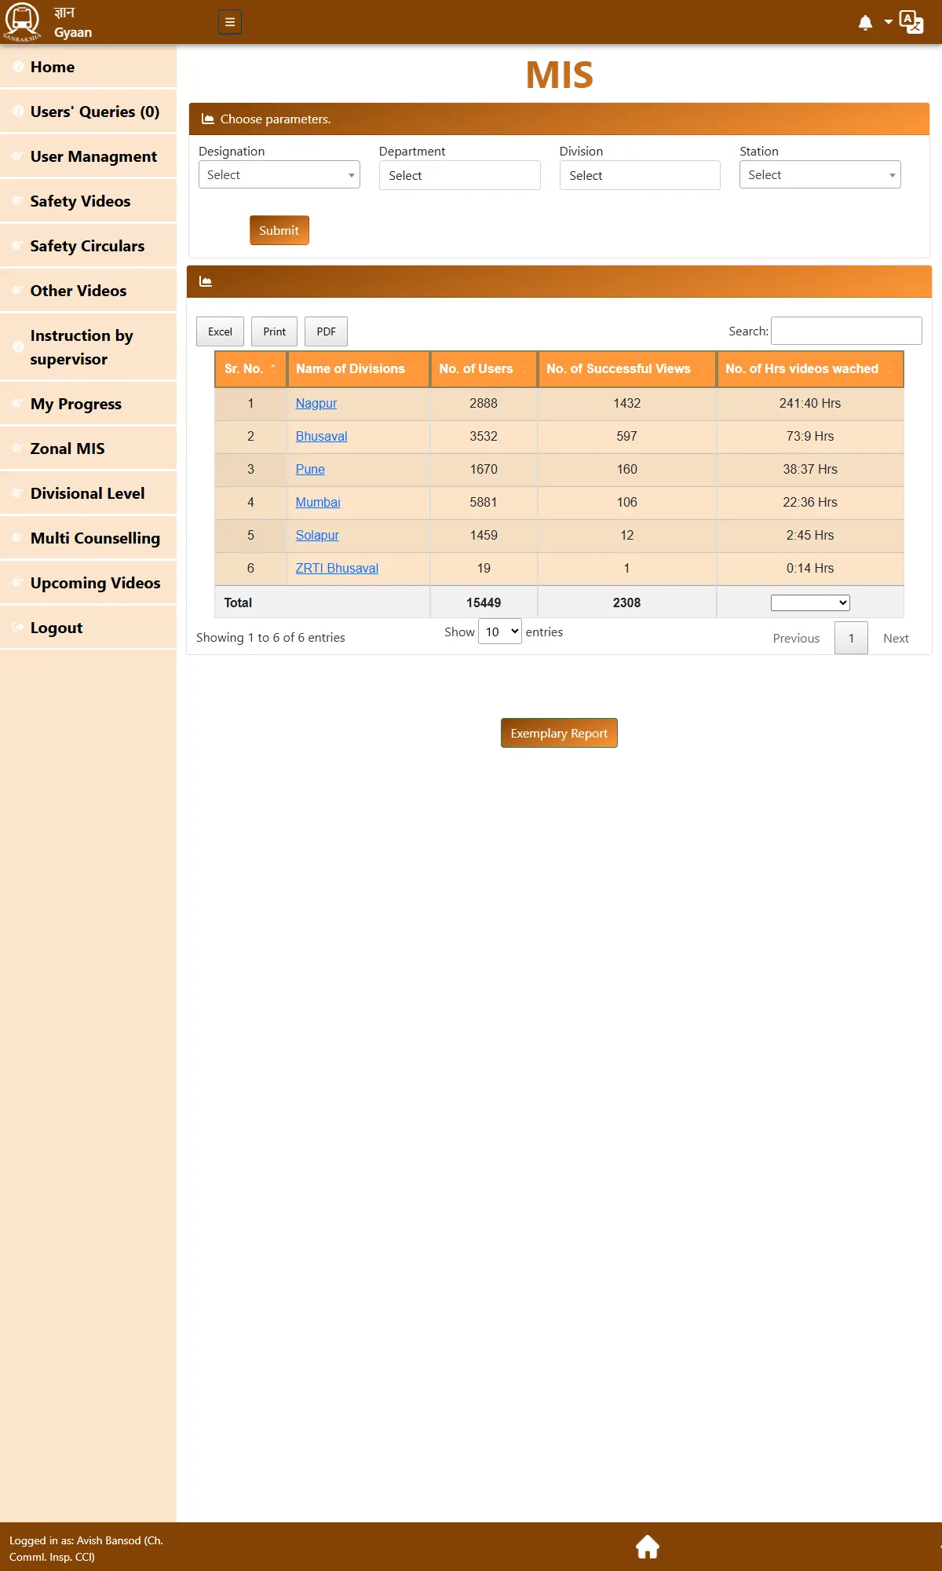Open the language translate icon
942x1571 pixels.
[911, 22]
